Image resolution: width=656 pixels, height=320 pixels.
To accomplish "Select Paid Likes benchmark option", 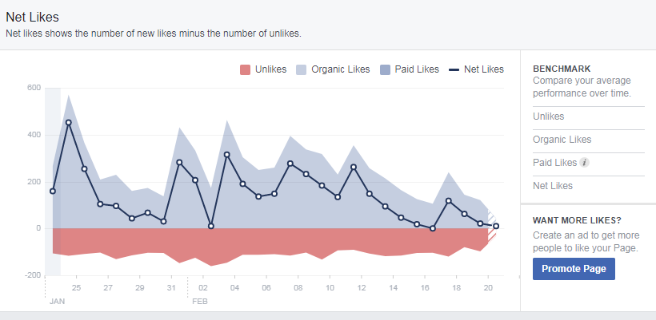I will point(554,163).
